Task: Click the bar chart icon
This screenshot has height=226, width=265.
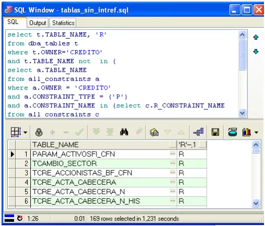Action: pyautogui.click(x=247, y=132)
